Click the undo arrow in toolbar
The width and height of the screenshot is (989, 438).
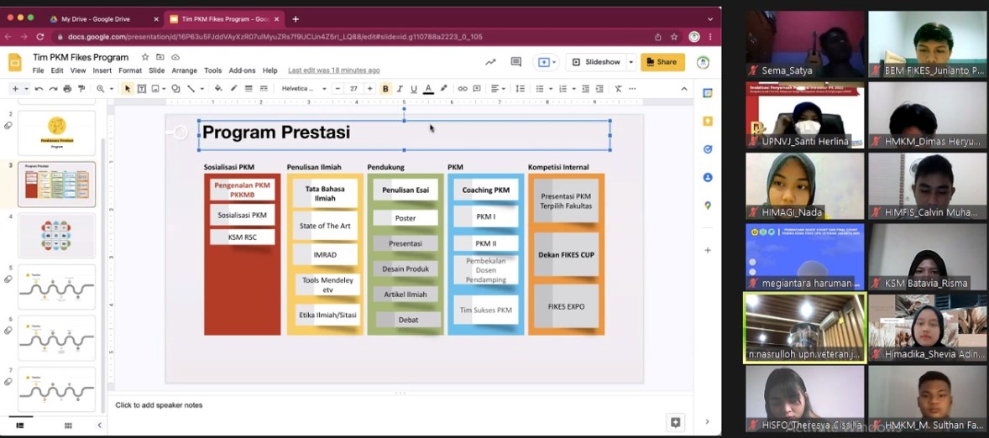pos(39,89)
